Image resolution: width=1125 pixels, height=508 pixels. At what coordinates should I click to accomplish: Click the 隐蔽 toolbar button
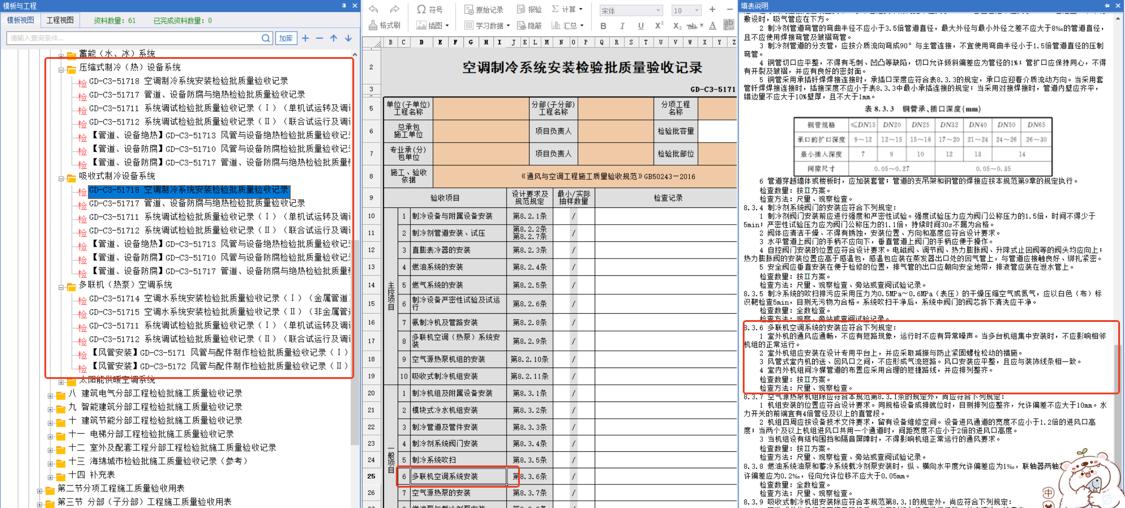click(x=529, y=25)
